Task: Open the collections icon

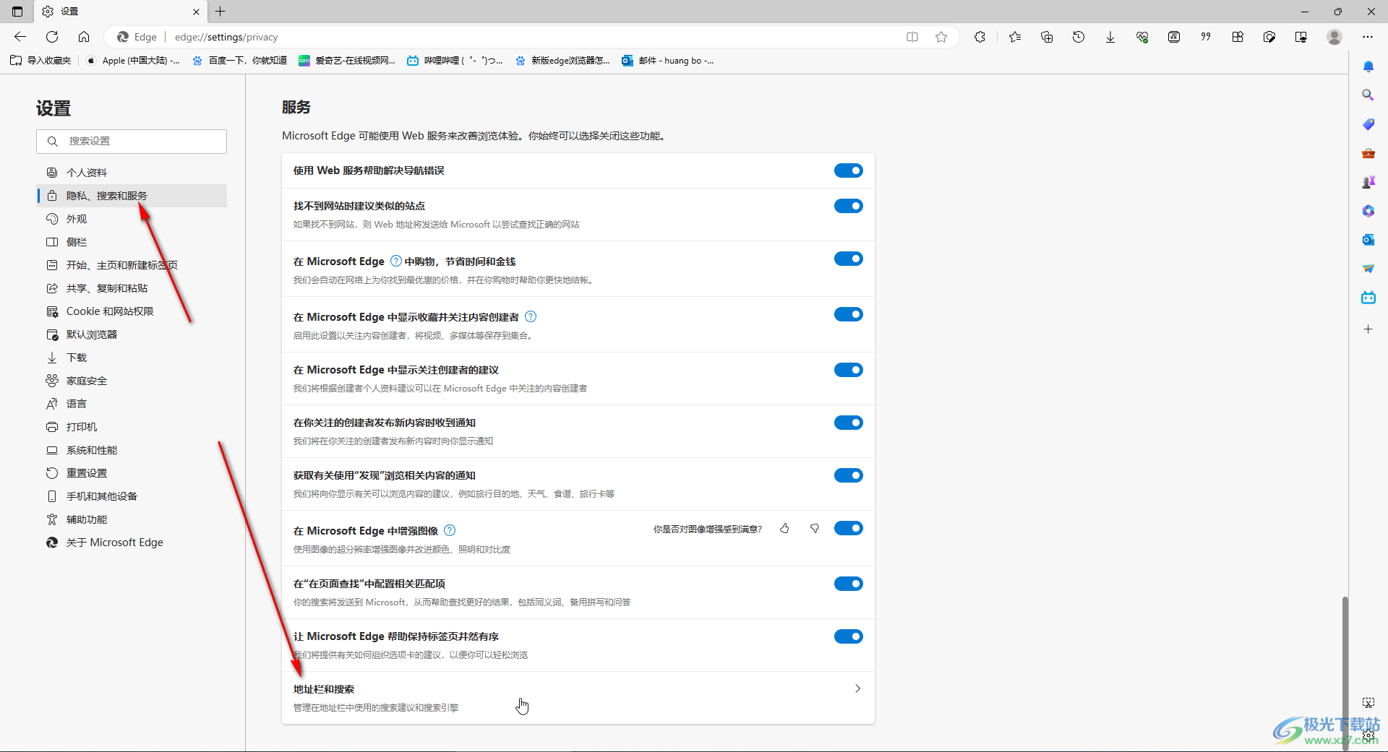Action: click(1047, 37)
